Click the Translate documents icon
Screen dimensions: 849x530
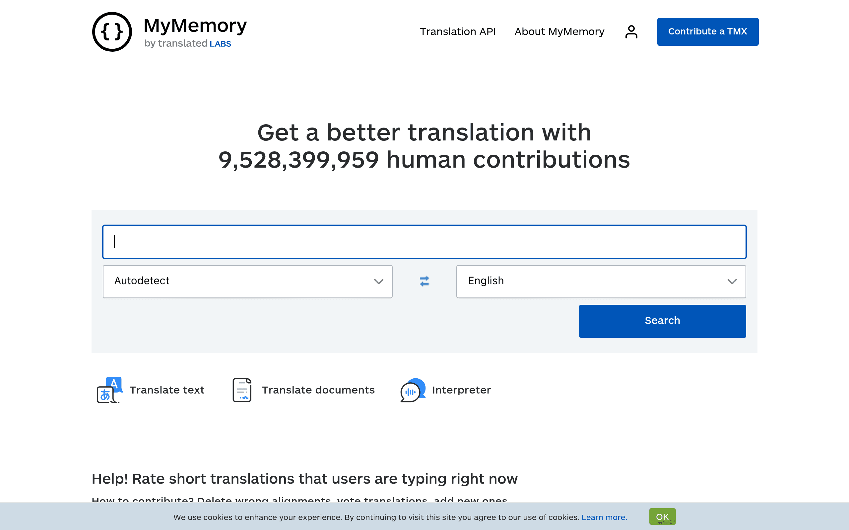(242, 390)
